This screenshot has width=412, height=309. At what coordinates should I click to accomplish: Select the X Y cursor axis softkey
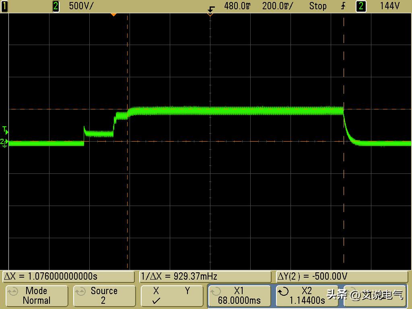click(172, 296)
